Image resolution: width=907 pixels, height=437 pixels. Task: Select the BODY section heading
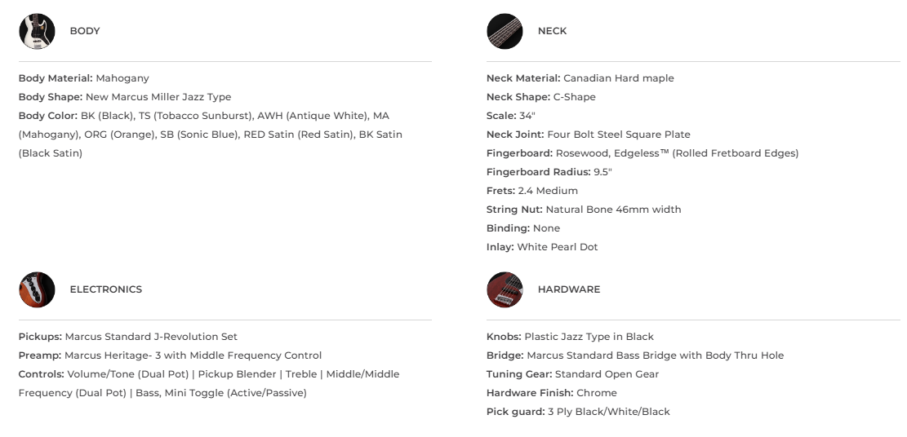pyautogui.click(x=85, y=31)
